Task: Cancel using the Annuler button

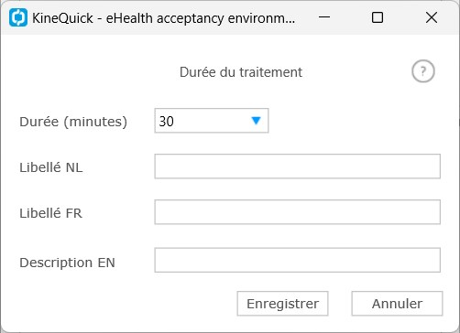Action: 397,304
